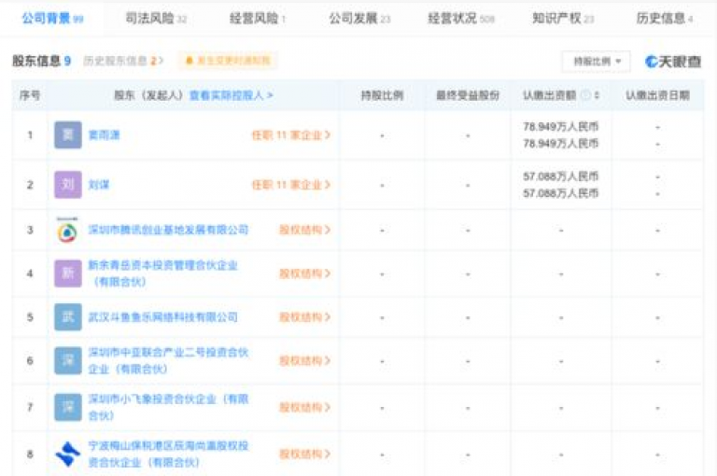
Task: Open row 2's 任职 11 家企业 link
Action: click(x=291, y=185)
